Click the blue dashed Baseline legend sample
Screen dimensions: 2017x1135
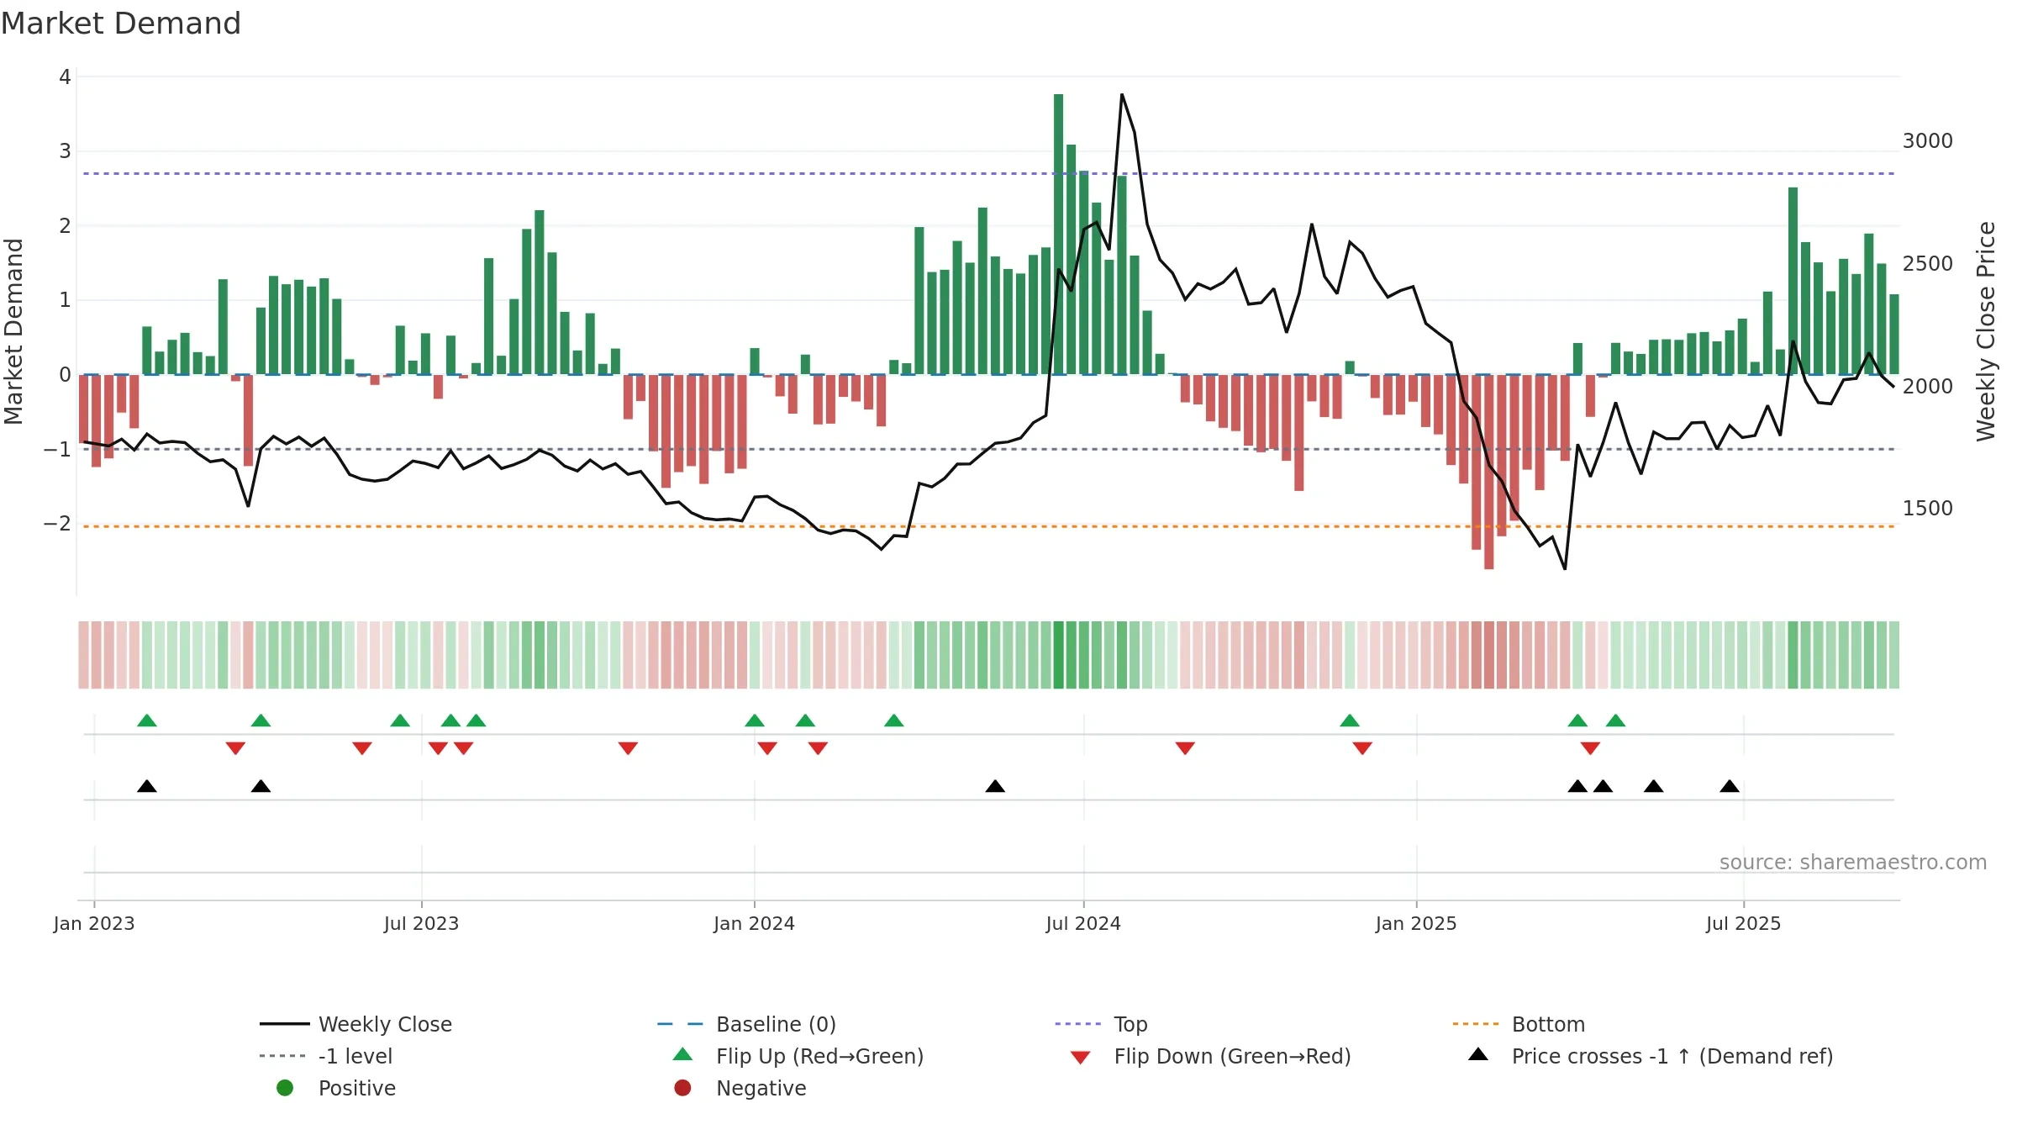(680, 1024)
